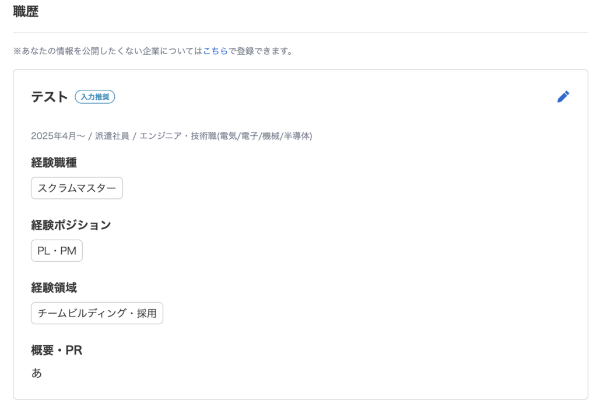Click the 派遣社員 employment type text
Screen dimensions: 597x407
point(112,136)
